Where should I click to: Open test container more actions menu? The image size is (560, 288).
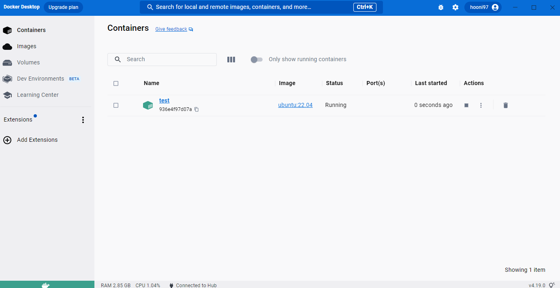(x=481, y=105)
